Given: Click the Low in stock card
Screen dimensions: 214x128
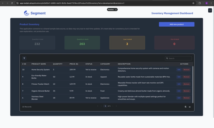Looking at the screenshot, I should pos(127,43).
